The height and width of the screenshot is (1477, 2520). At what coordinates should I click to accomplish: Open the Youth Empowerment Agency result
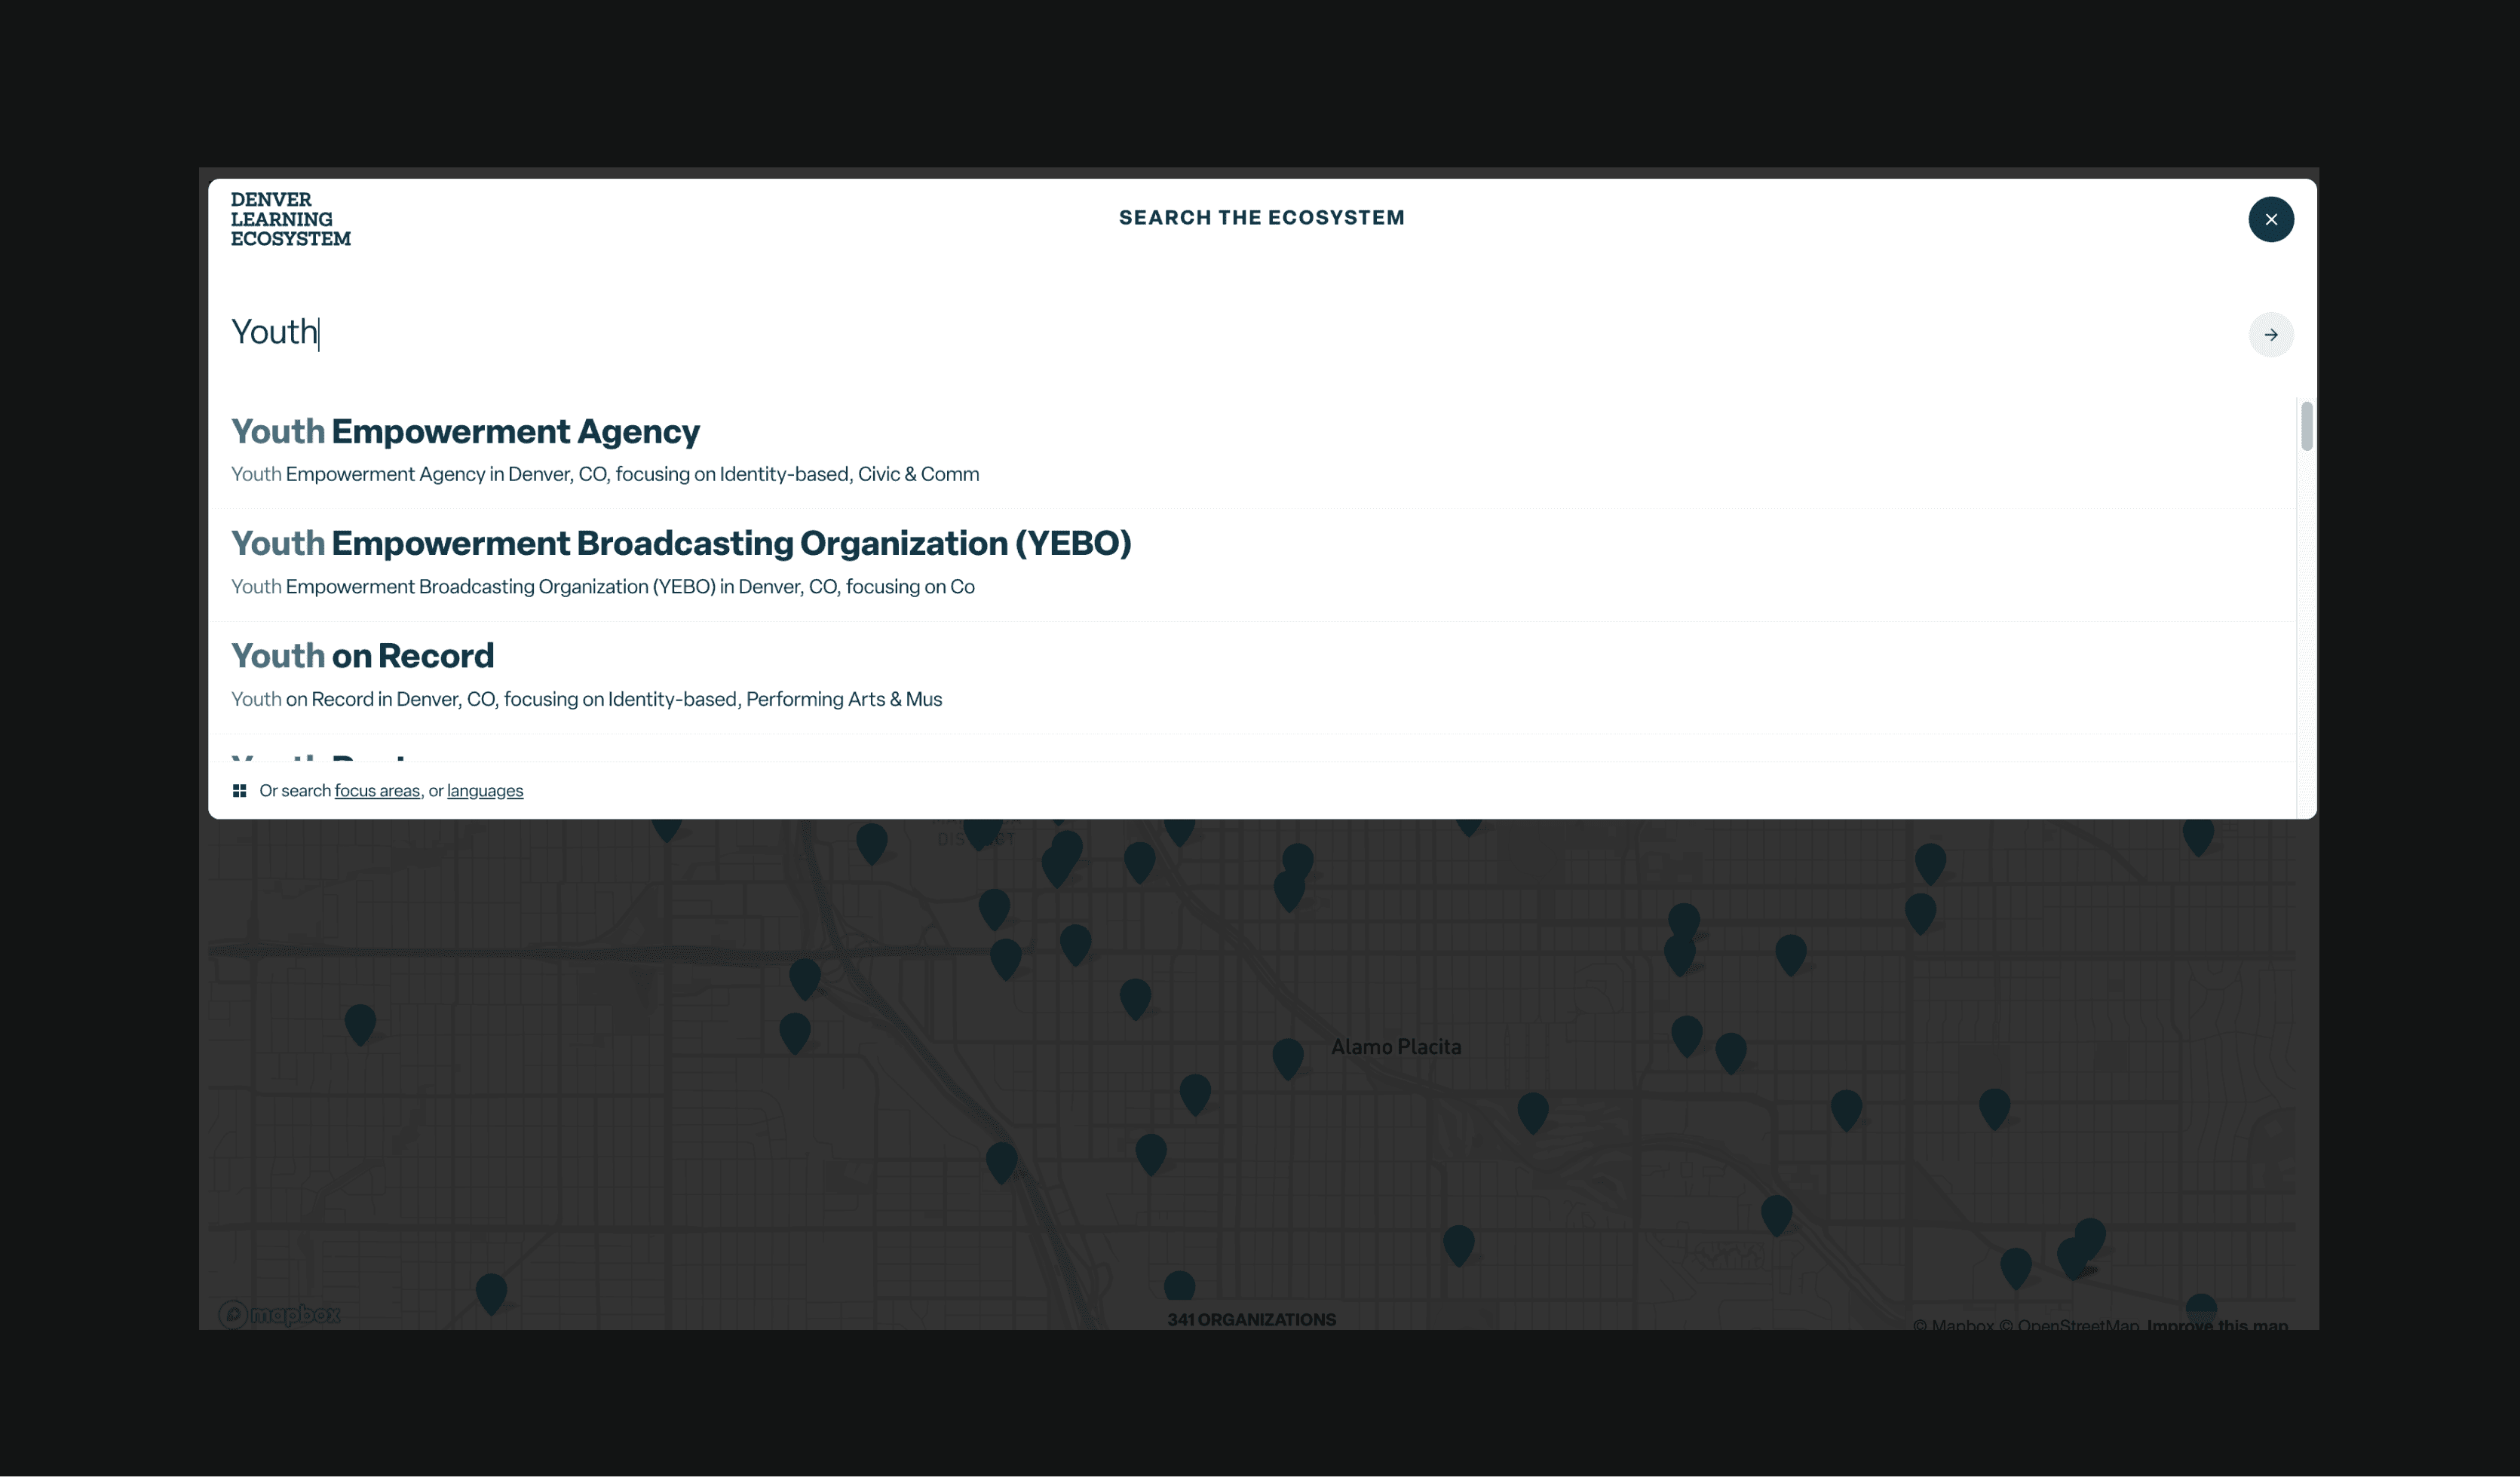[465, 432]
